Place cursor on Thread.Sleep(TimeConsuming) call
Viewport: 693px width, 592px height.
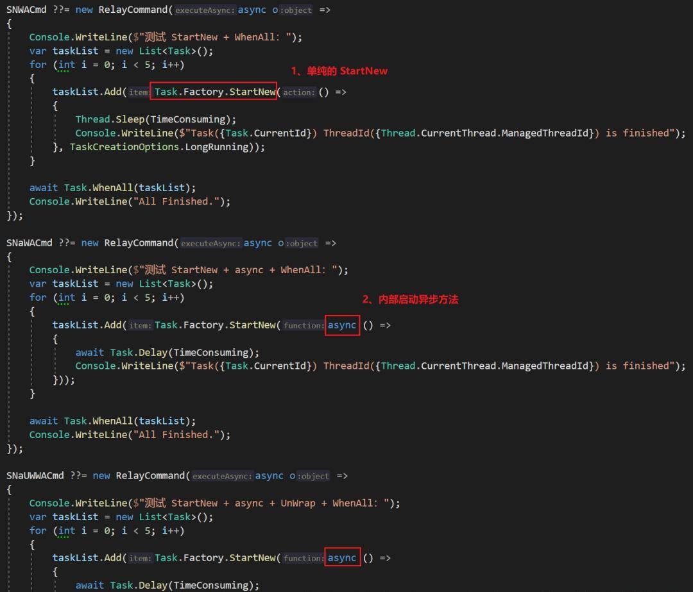(155, 119)
